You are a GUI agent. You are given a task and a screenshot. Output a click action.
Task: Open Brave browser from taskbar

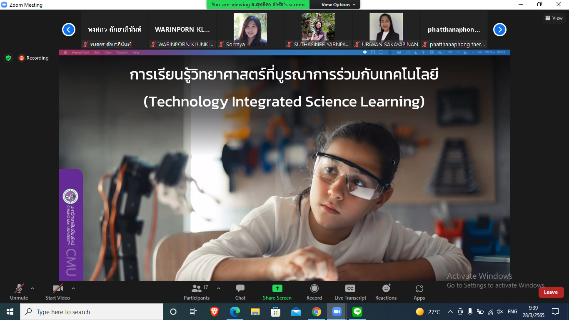tap(215, 312)
